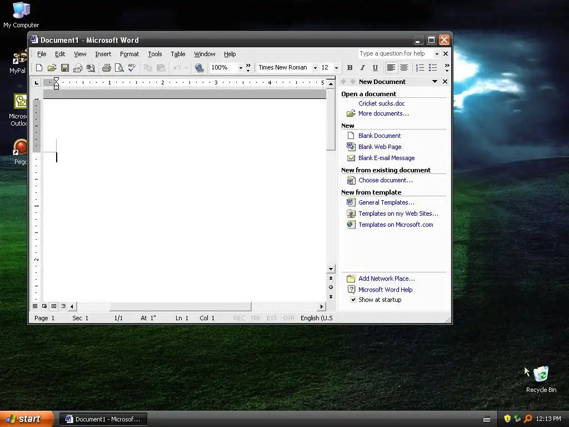Click Choose document link
The width and height of the screenshot is (569, 427).
coord(386,180)
